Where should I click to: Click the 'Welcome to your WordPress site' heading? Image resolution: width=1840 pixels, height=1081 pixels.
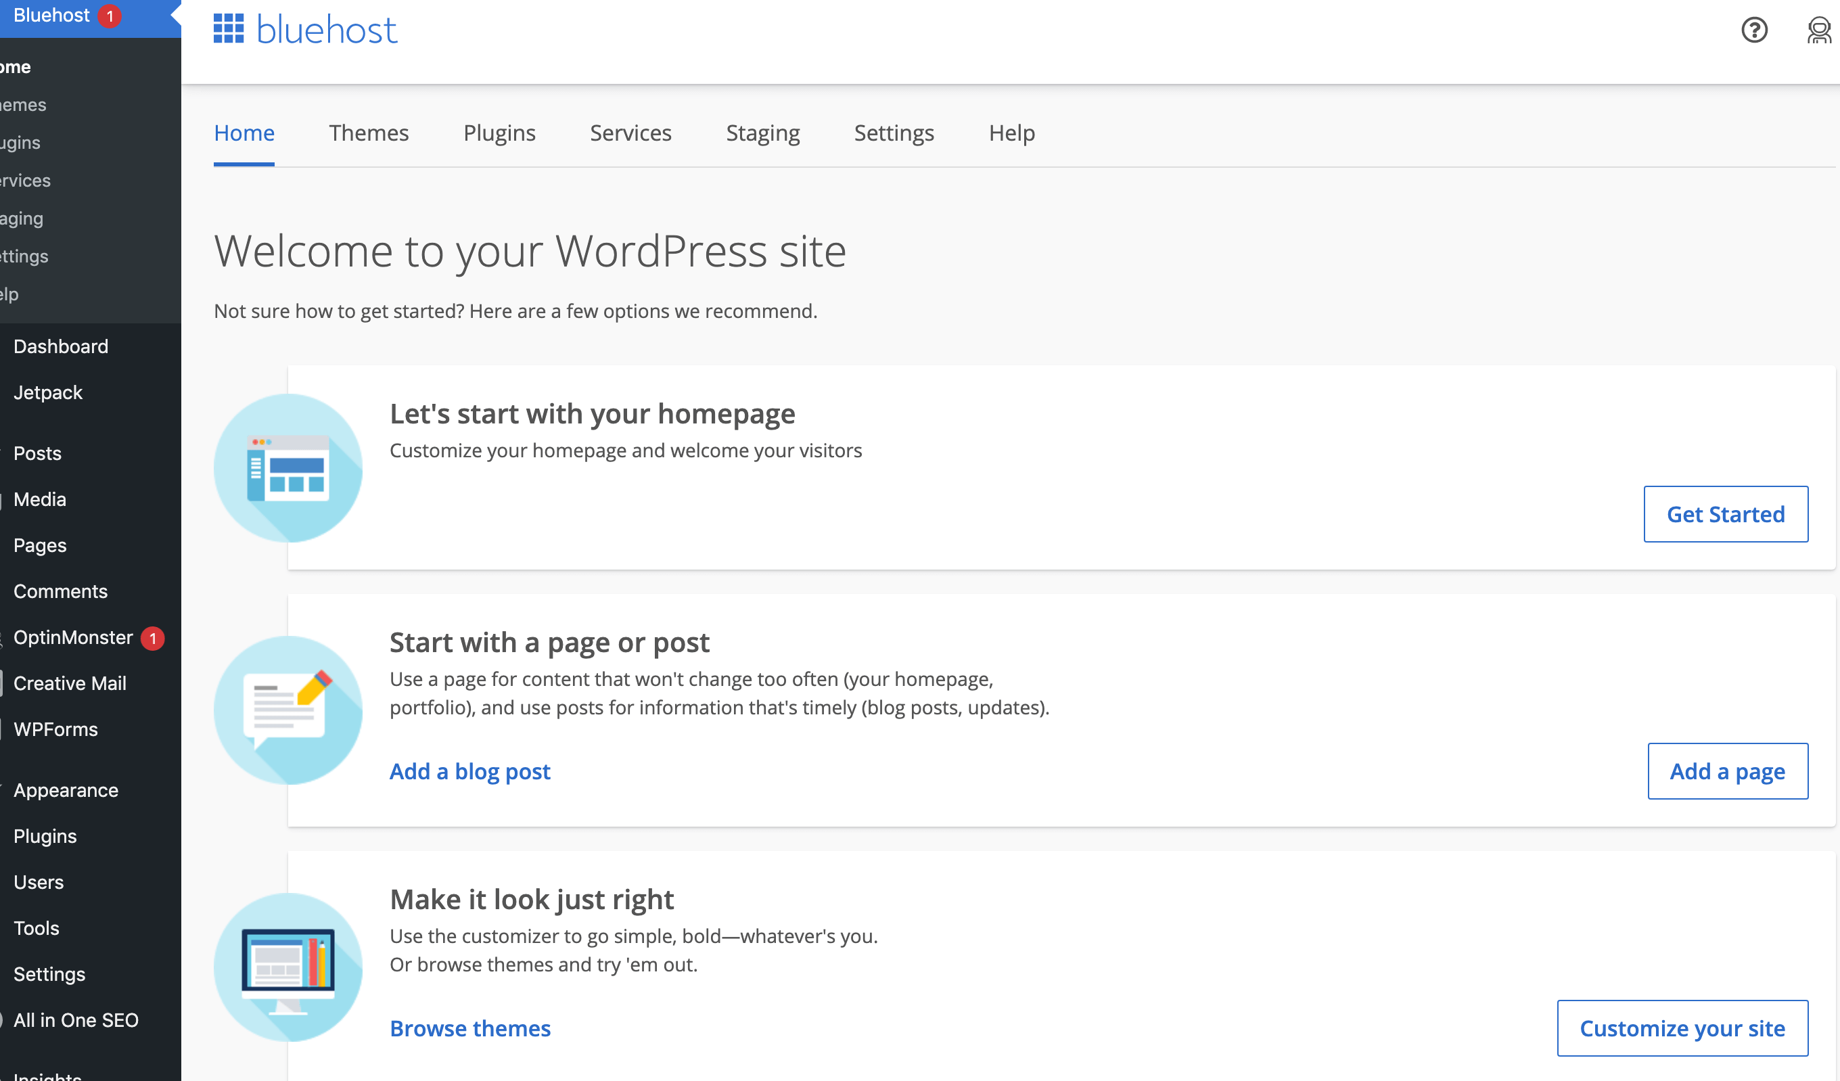[530, 252]
